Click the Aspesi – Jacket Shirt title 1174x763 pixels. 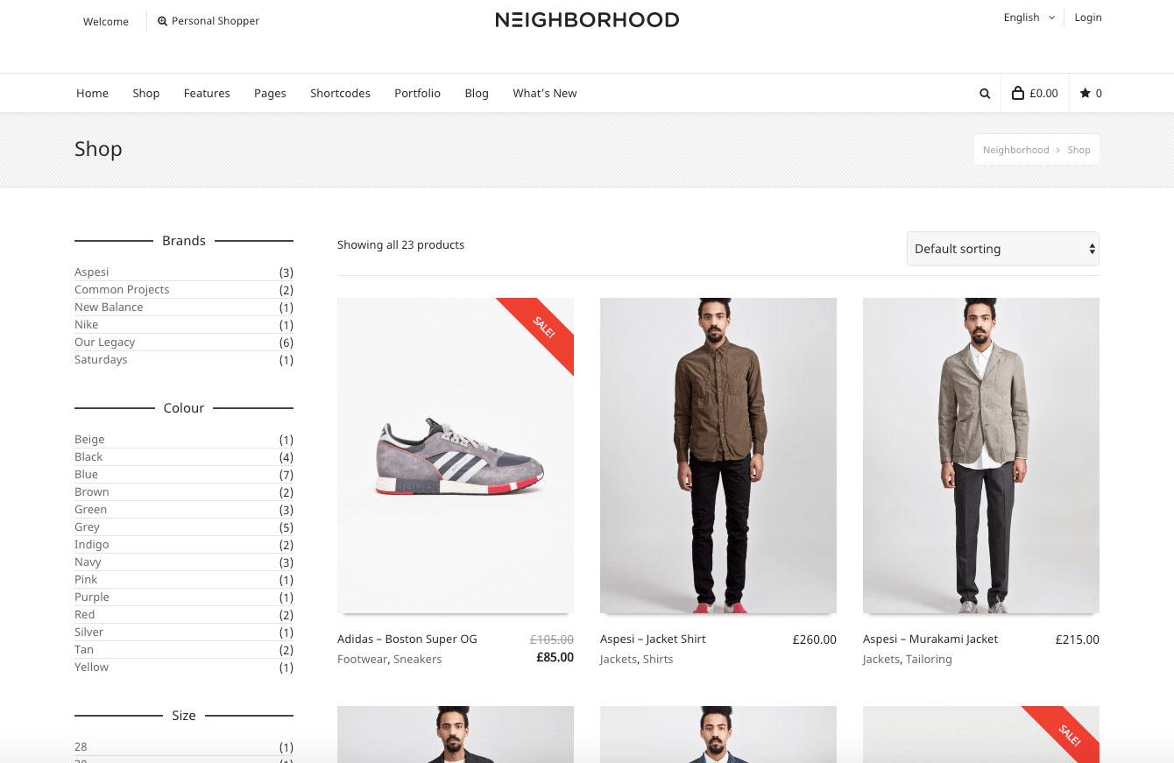pyautogui.click(x=653, y=639)
